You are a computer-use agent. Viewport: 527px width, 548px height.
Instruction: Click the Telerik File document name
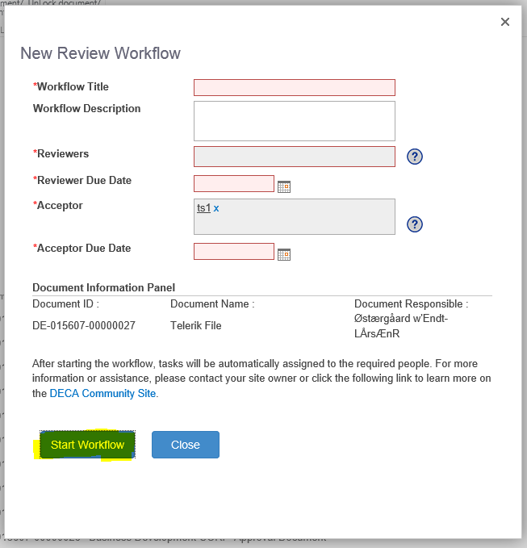click(195, 326)
